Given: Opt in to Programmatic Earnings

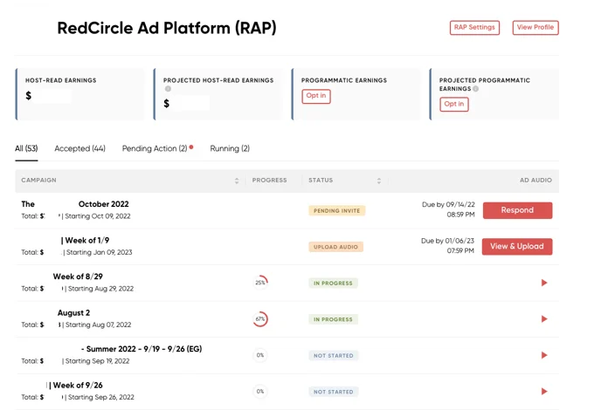Looking at the screenshot, I should click(x=316, y=96).
